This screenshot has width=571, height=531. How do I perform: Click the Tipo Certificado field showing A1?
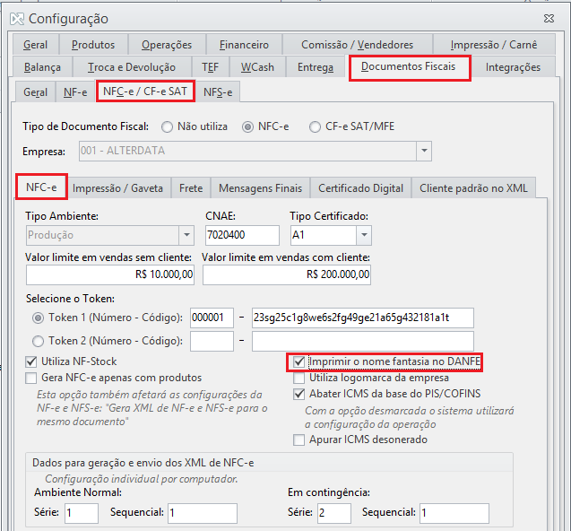324,235
